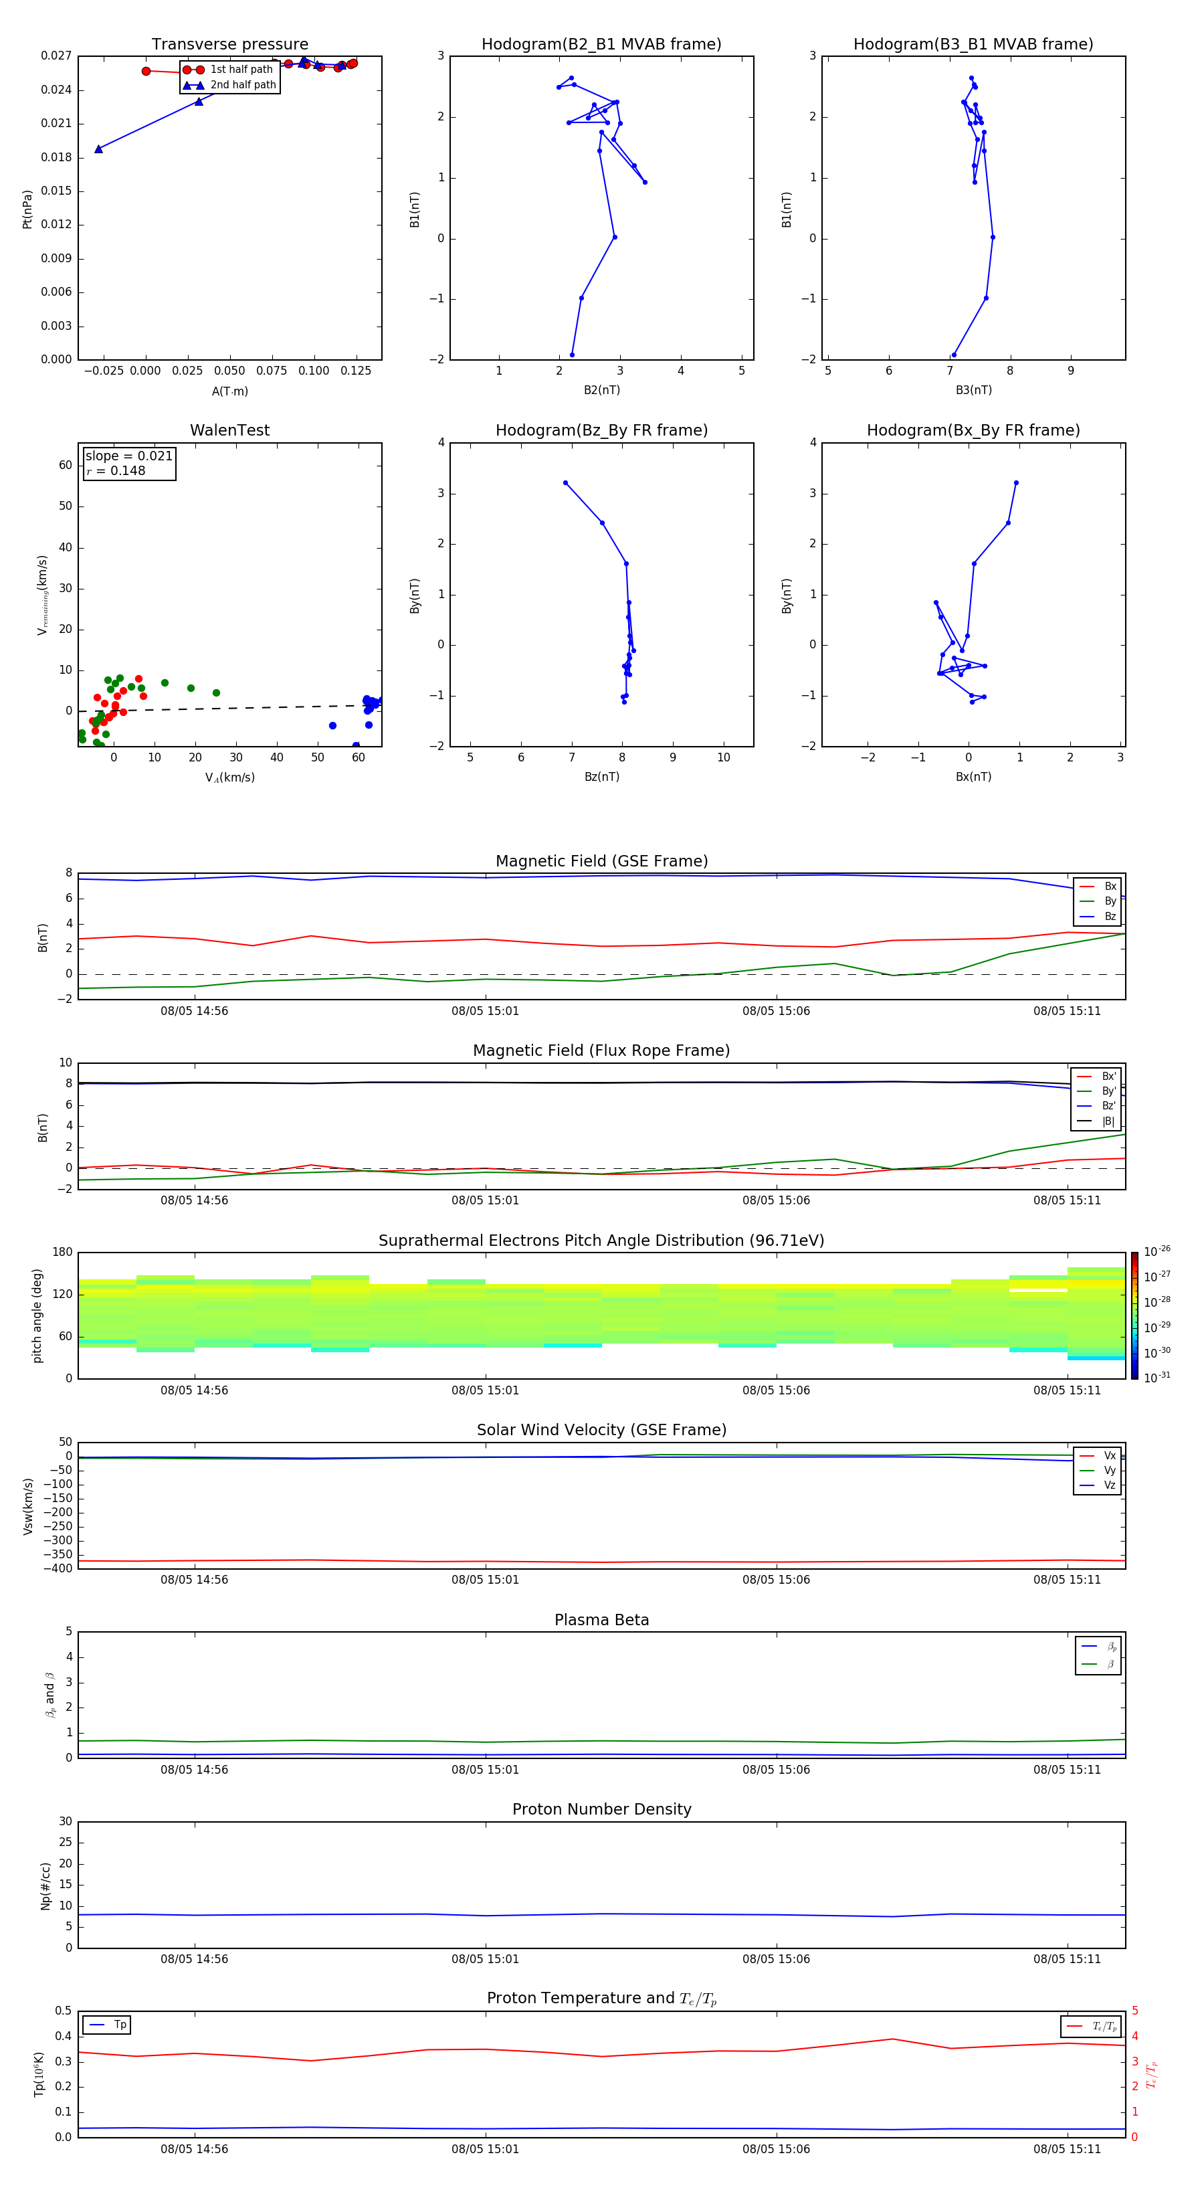
Task: Click the "Bz(nT)" x-axis label
Action: [601, 777]
